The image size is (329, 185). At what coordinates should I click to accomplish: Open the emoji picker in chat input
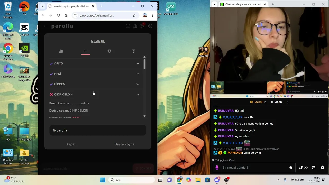pos(291,168)
